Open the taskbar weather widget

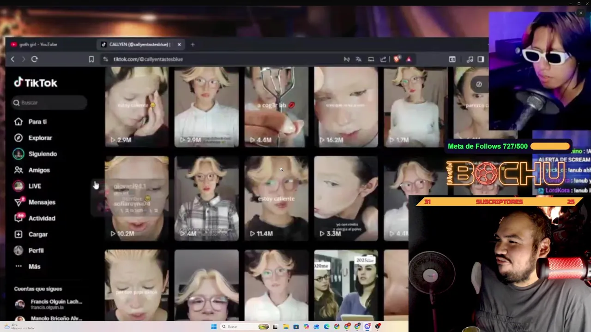(x=18, y=326)
